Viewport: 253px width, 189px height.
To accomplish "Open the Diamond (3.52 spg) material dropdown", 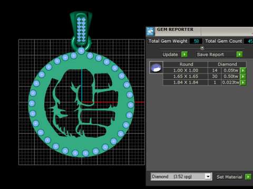I will [208, 176].
